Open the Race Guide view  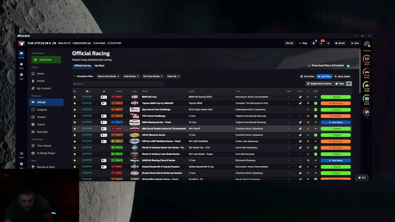342,76
